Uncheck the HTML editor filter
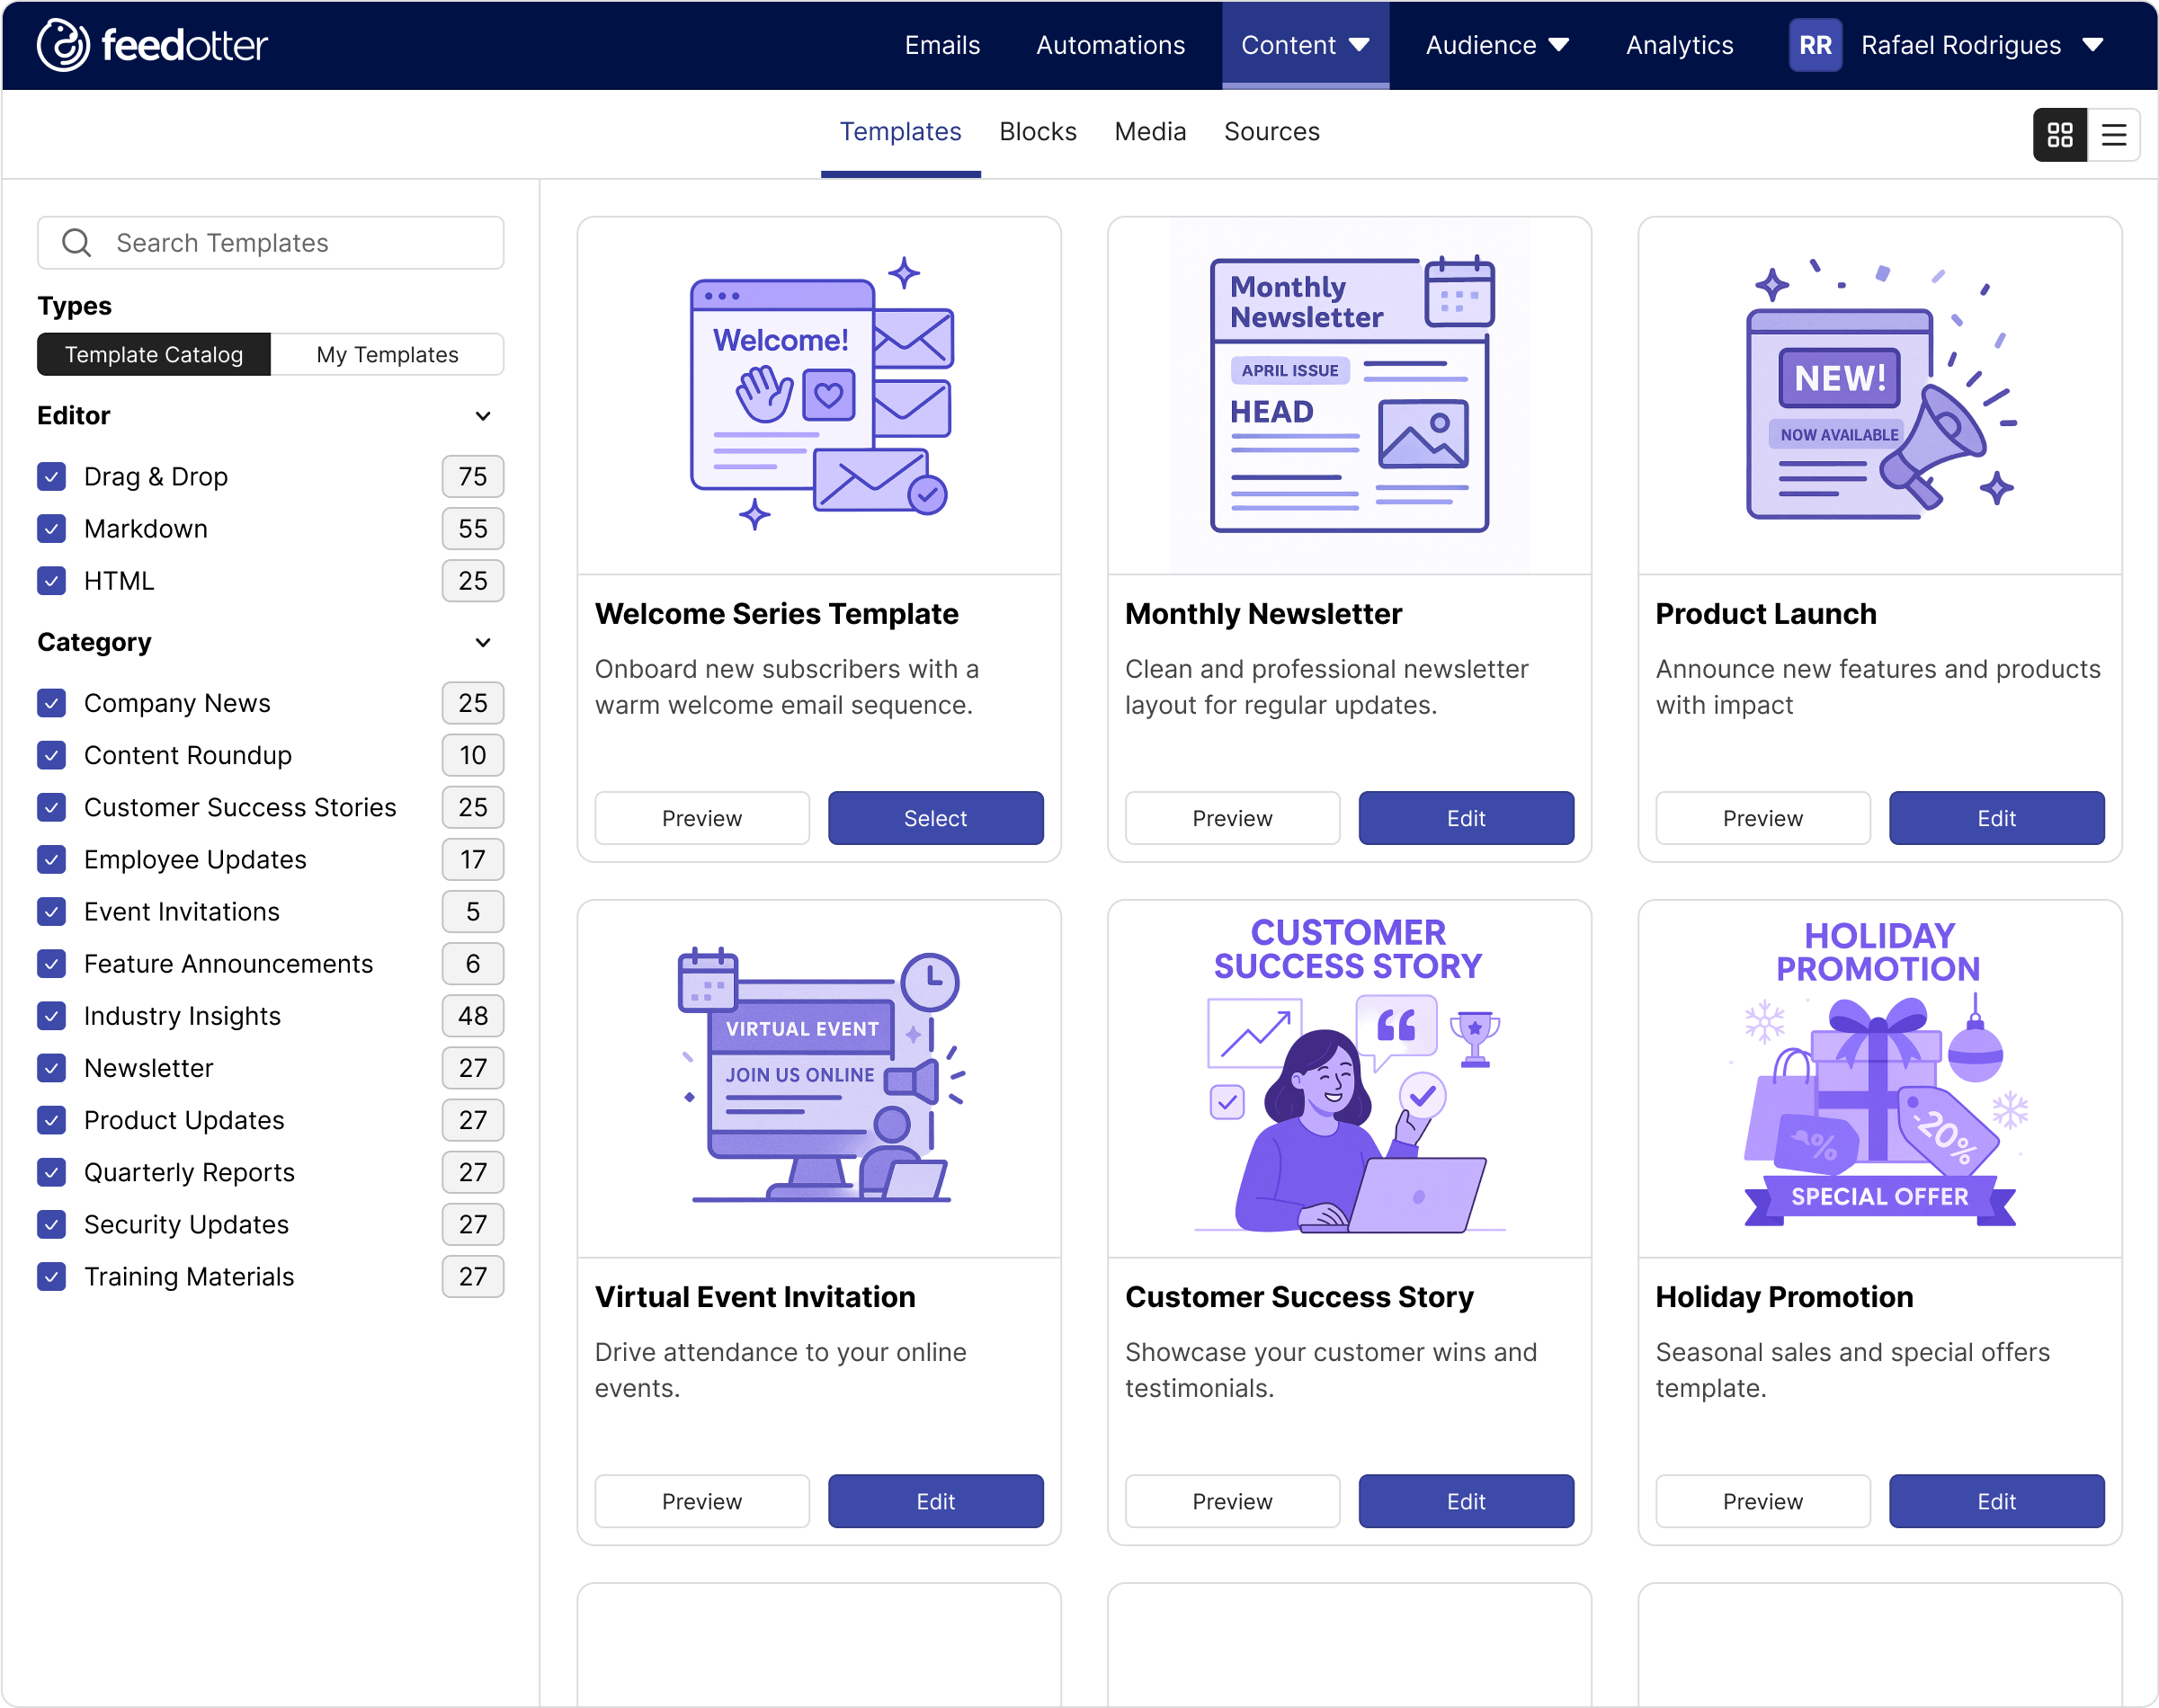The image size is (2159, 1708). pyautogui.click(x=52, y=581)
